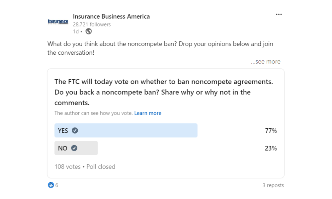Image resolution: width=332 pixels, height=199 pixels.
Task: Open the post's three-dot options menu
Action: pos(279,15)
